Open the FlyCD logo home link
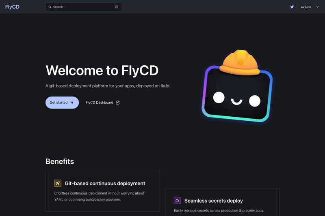 pos(12,7)
